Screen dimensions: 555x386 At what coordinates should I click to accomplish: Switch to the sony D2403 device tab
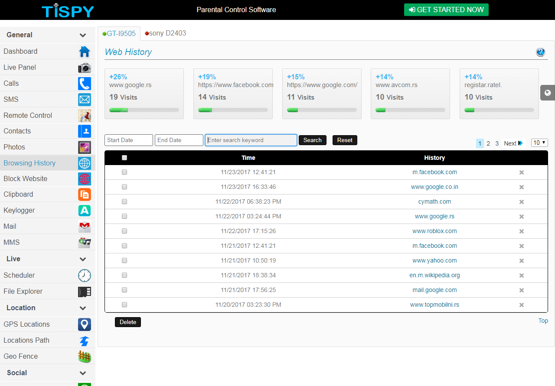click(166, 33)
